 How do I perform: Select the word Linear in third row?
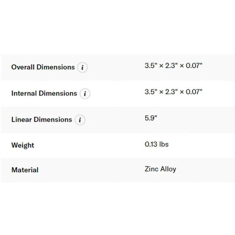point(21,120)
